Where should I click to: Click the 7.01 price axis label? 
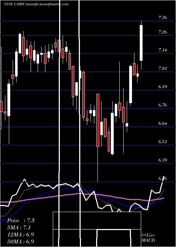(163, 68)
